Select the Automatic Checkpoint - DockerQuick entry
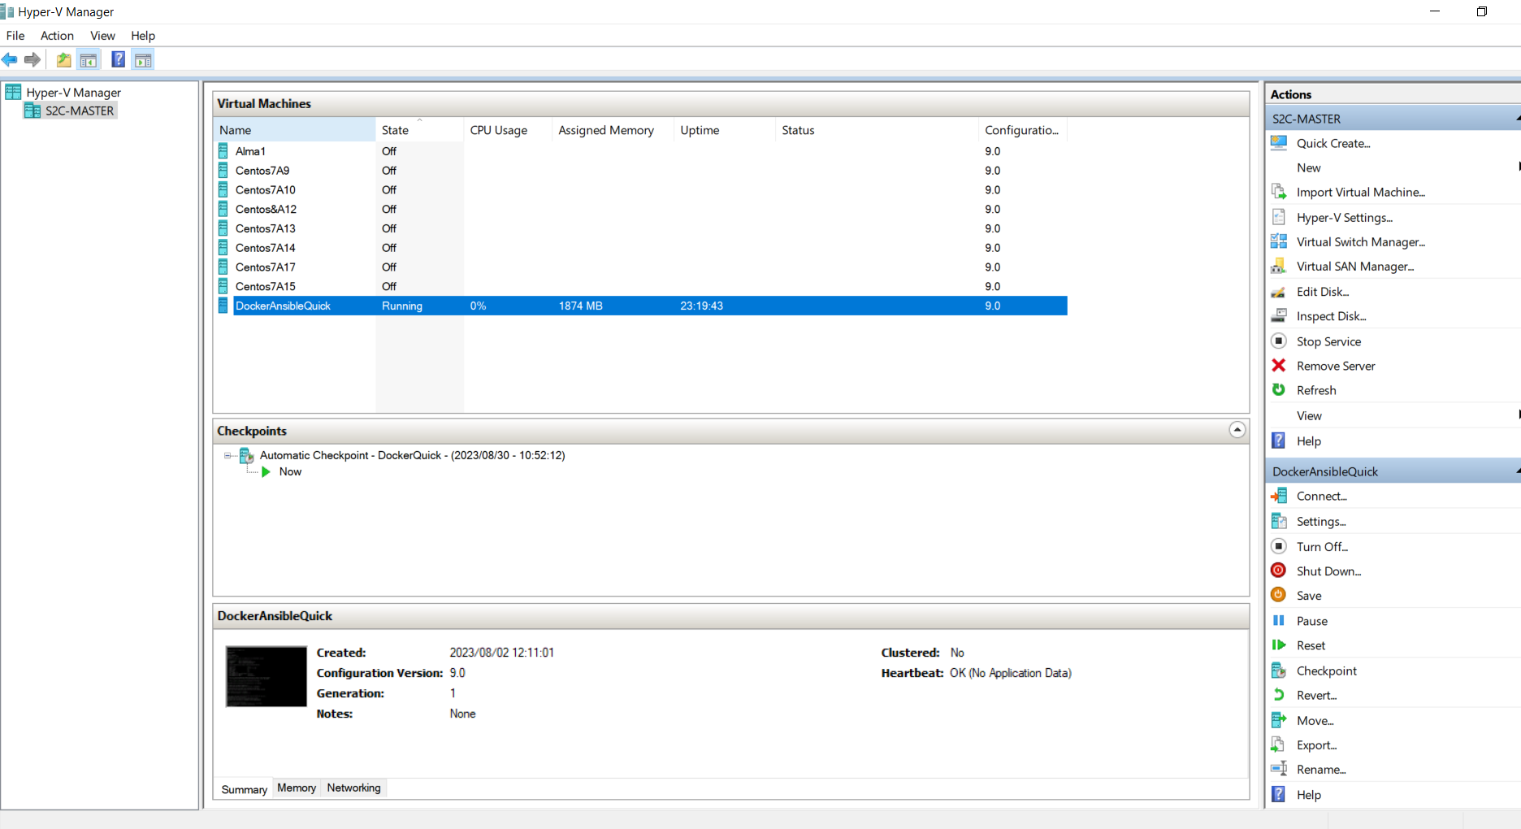This screenshot has height=829, width=1521. coord(412,455)
